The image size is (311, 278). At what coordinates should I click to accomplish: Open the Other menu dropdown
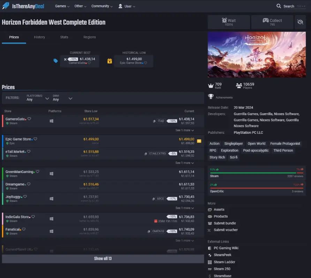pos(80,6)
